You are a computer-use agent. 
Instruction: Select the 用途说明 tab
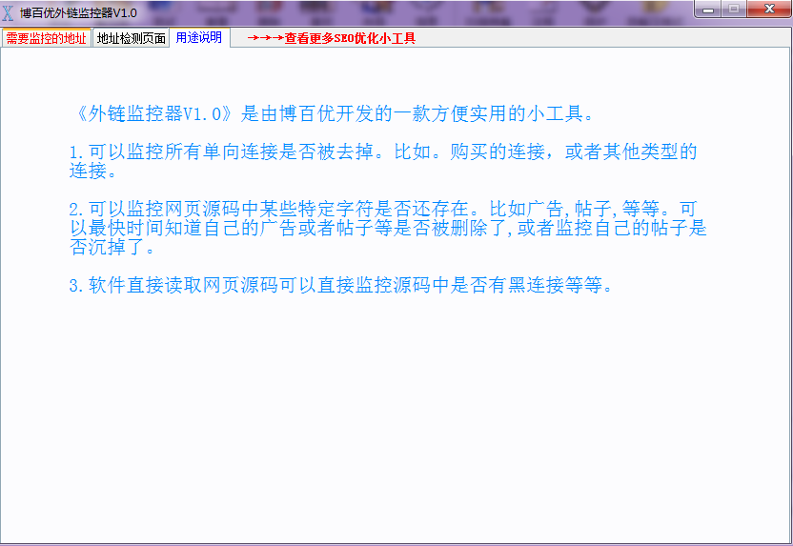tap(198, 38)
